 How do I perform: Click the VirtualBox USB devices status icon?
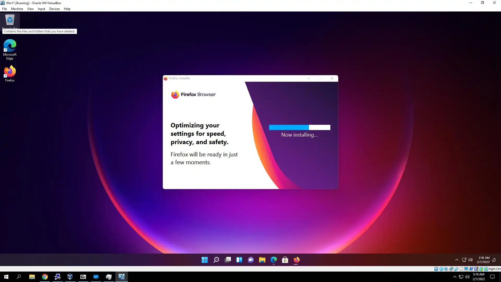(x=456, y=269)
